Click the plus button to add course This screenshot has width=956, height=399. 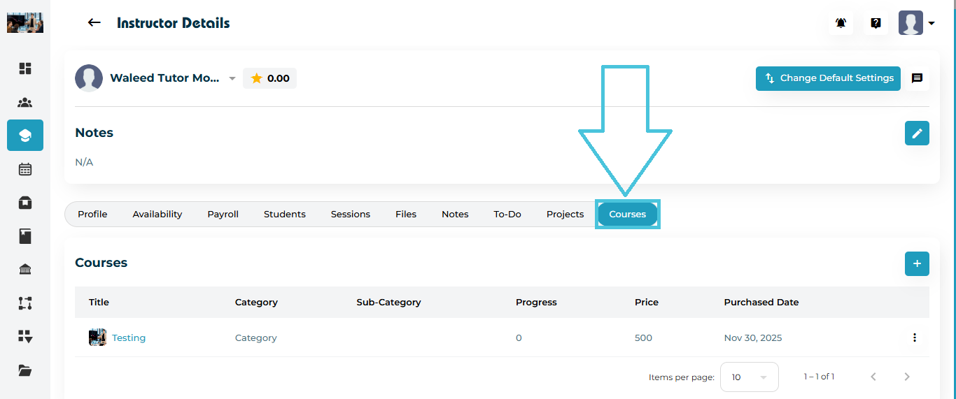coord(917,263)
